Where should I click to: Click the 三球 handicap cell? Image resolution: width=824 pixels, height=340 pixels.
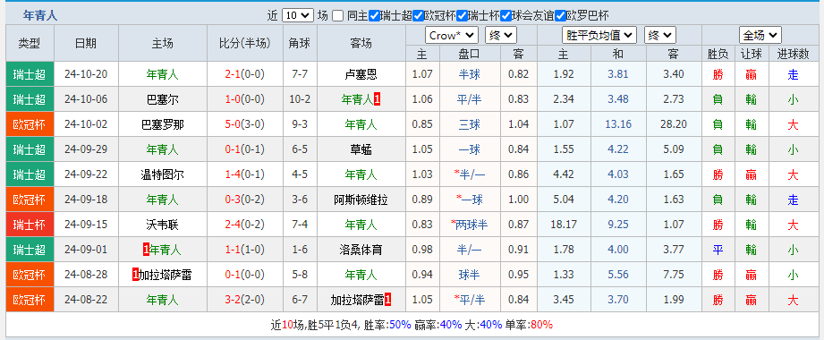click(x=470, y=124)
